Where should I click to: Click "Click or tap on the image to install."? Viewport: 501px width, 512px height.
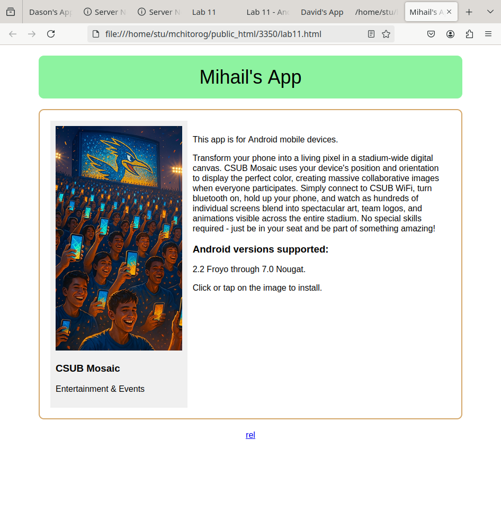point(257,288)
